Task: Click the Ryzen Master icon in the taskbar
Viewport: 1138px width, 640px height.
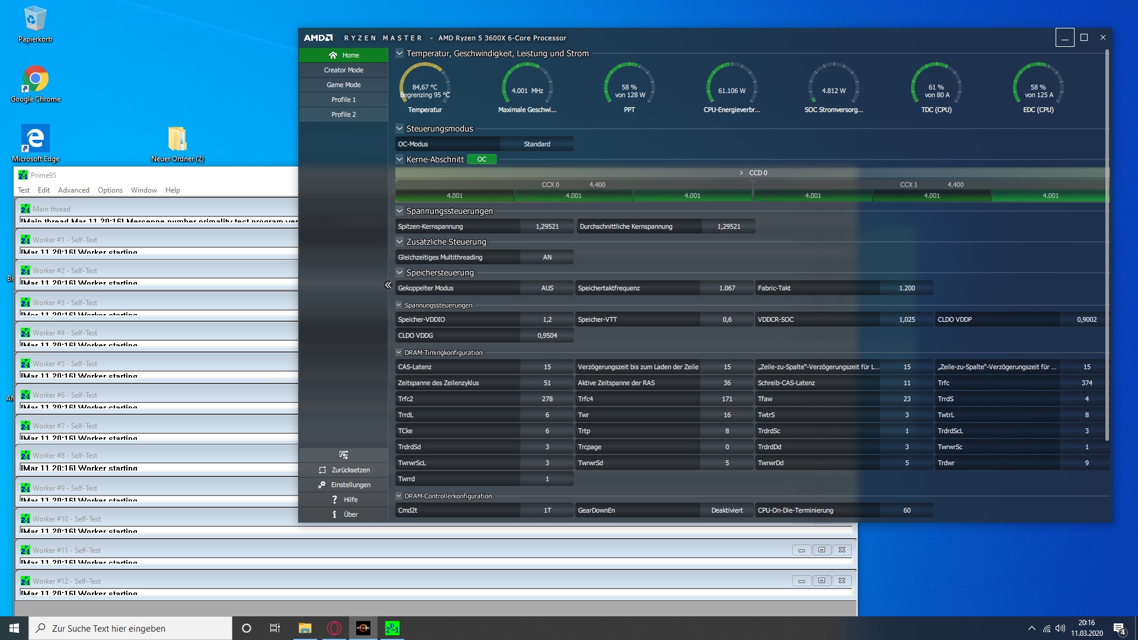Action: 363,628
